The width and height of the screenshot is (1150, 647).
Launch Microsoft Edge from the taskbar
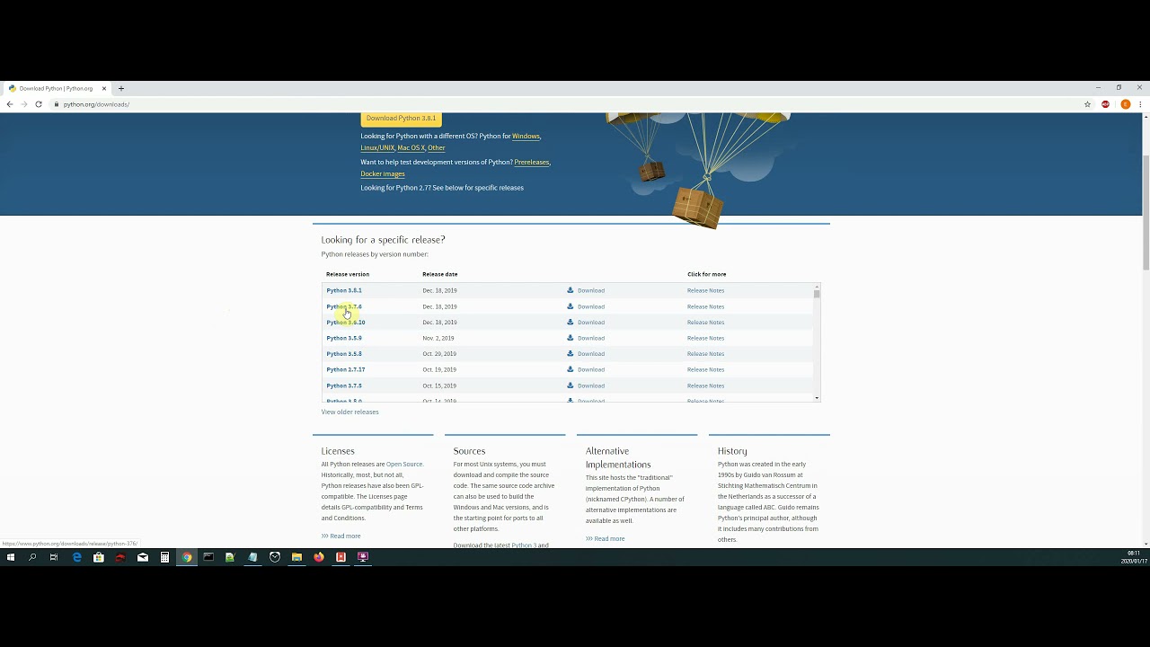[76, 557]
